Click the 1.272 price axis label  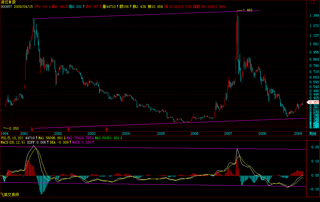click(314, 26)
